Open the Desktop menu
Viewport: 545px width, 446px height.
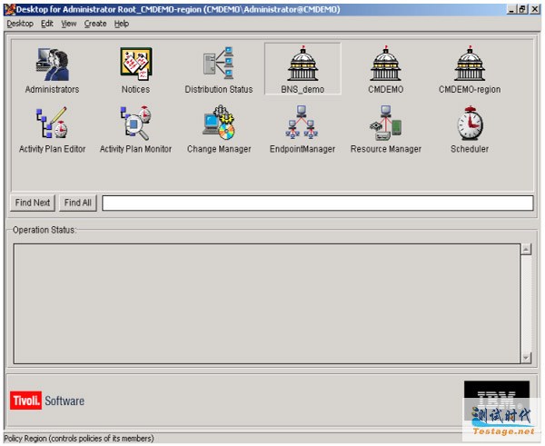click(x=19, y=24)
